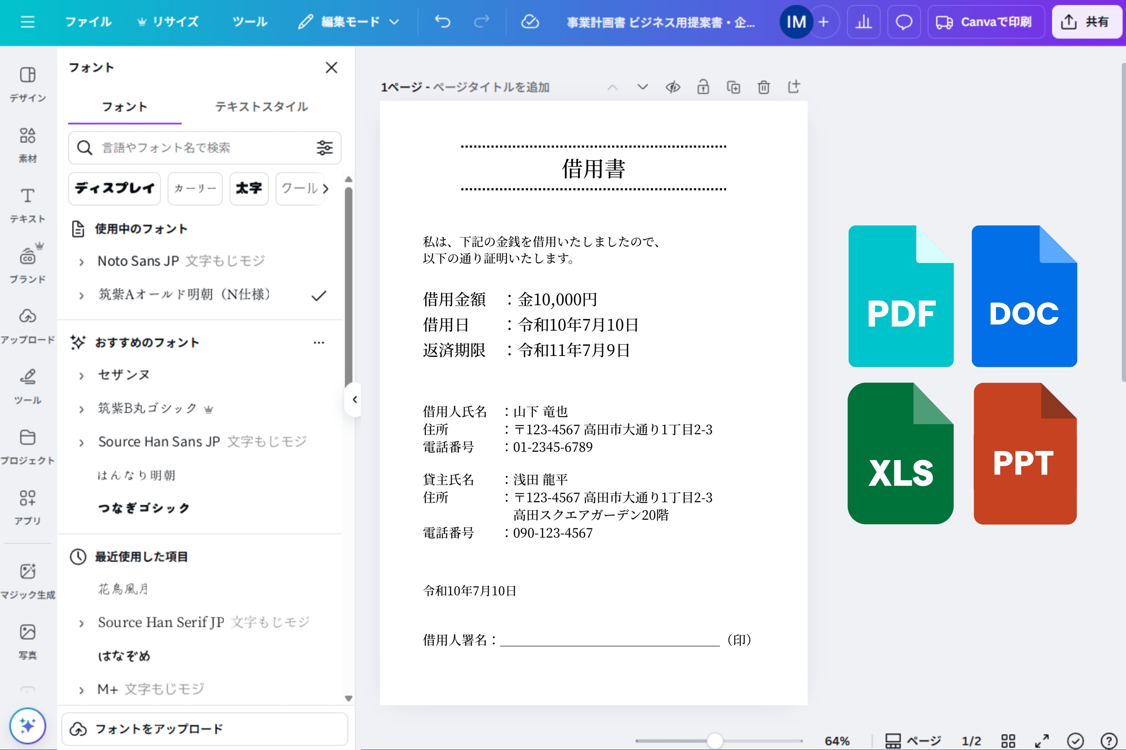The width and height of the screenshot is (1126, 750).
Task: Open the analytics chart icon
Action: (x=863, y=22)
